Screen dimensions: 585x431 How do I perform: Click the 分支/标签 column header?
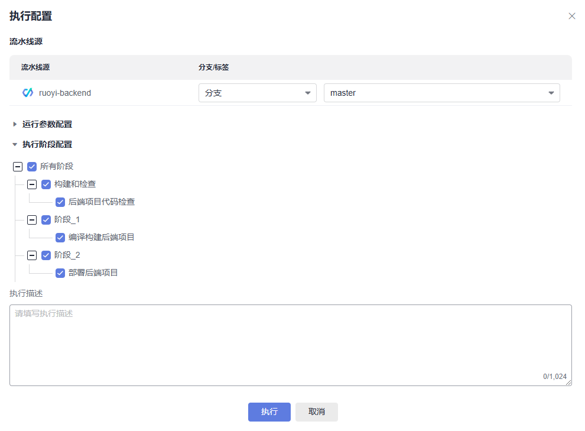(x=213, y=67)
